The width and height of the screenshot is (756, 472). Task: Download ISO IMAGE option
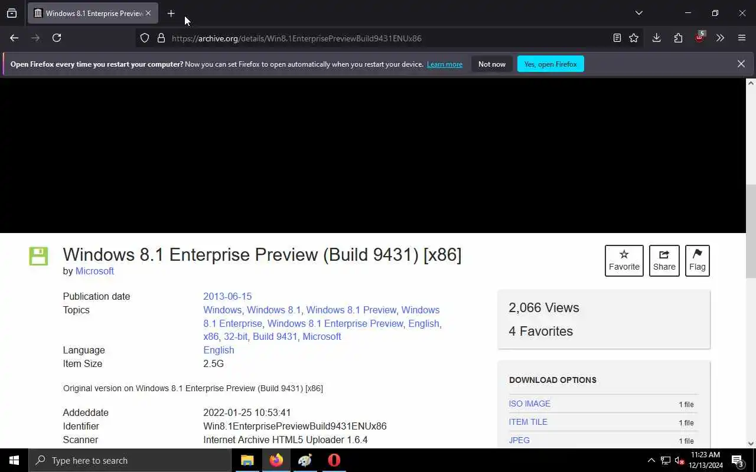tap(530, 404)
